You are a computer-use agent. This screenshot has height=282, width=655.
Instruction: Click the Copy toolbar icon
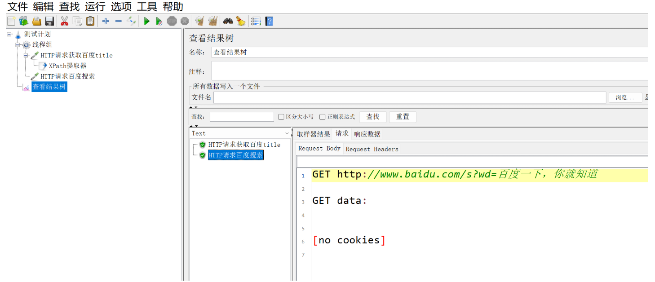[x=77, y=21]
